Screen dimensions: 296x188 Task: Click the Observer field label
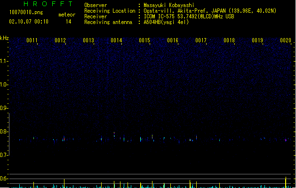tap(96, 5)
